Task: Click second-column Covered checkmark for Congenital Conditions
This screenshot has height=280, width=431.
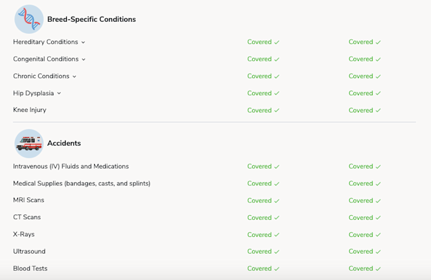Action: 378,59
